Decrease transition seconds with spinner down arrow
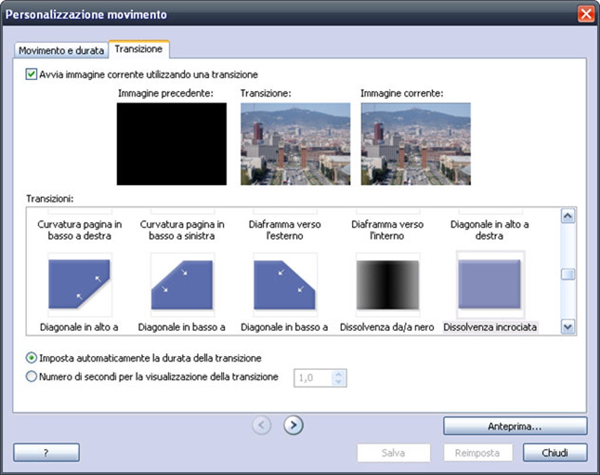The width and height of the screenshot is (600, 475). [339, 381]
